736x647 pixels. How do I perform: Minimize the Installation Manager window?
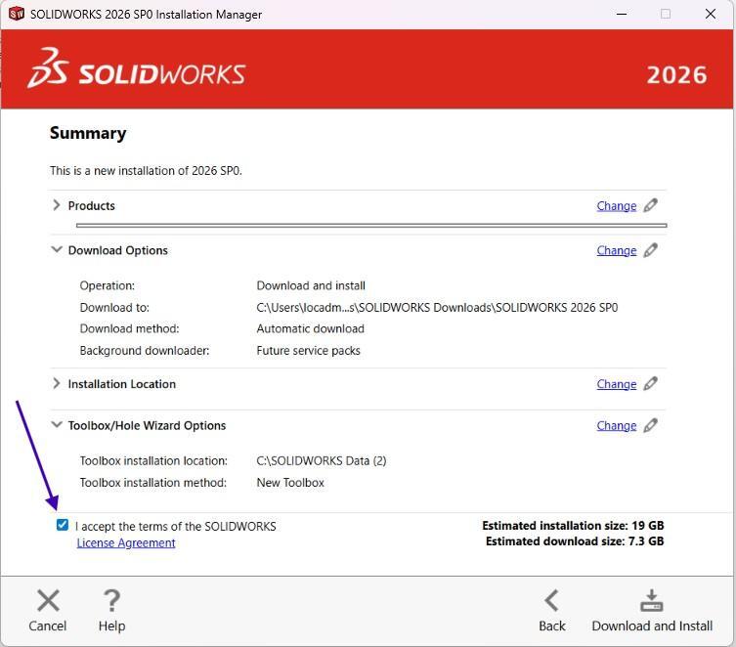click(622, 14)
